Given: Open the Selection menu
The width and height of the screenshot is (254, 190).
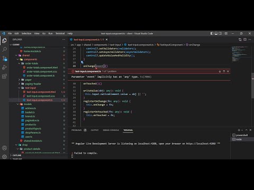Looking at the screenshot, I should point(26,33).
